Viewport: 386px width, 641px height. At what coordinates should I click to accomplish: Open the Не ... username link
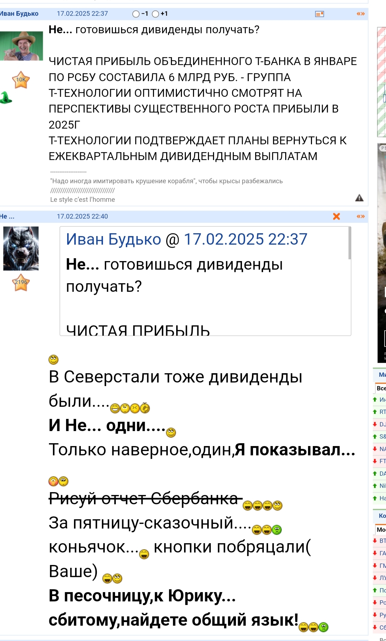[x=7, y=216]
